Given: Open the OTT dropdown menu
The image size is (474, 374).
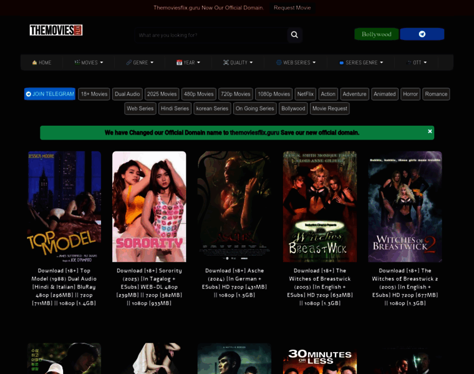Looking at the screenshot, I should [417, 62].
